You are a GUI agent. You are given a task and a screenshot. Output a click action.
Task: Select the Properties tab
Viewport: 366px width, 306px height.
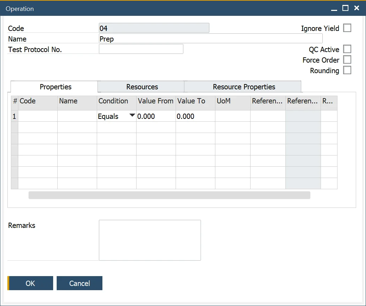point(56,87)
